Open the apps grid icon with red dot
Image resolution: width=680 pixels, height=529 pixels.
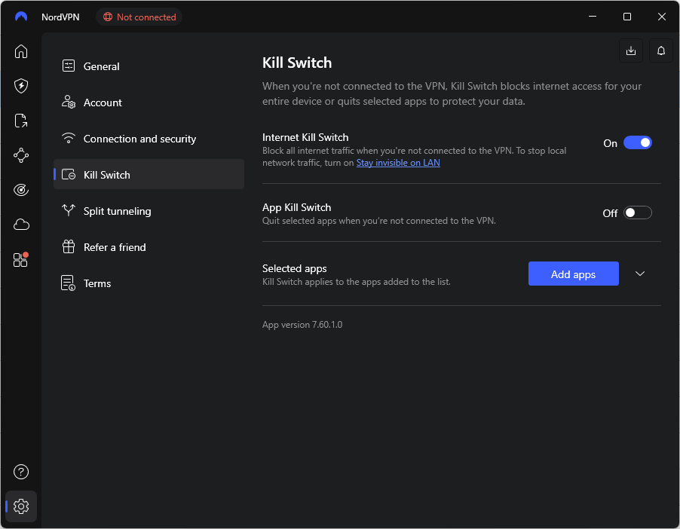pyautogui.click(x=21, y=259)
